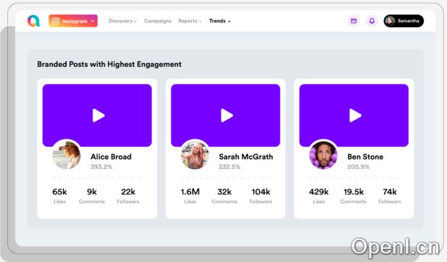Image resolution: width=447 pixels, height=262 pixels.
Task: Click the app logo in top-left corner
Action: coord(33,21)
